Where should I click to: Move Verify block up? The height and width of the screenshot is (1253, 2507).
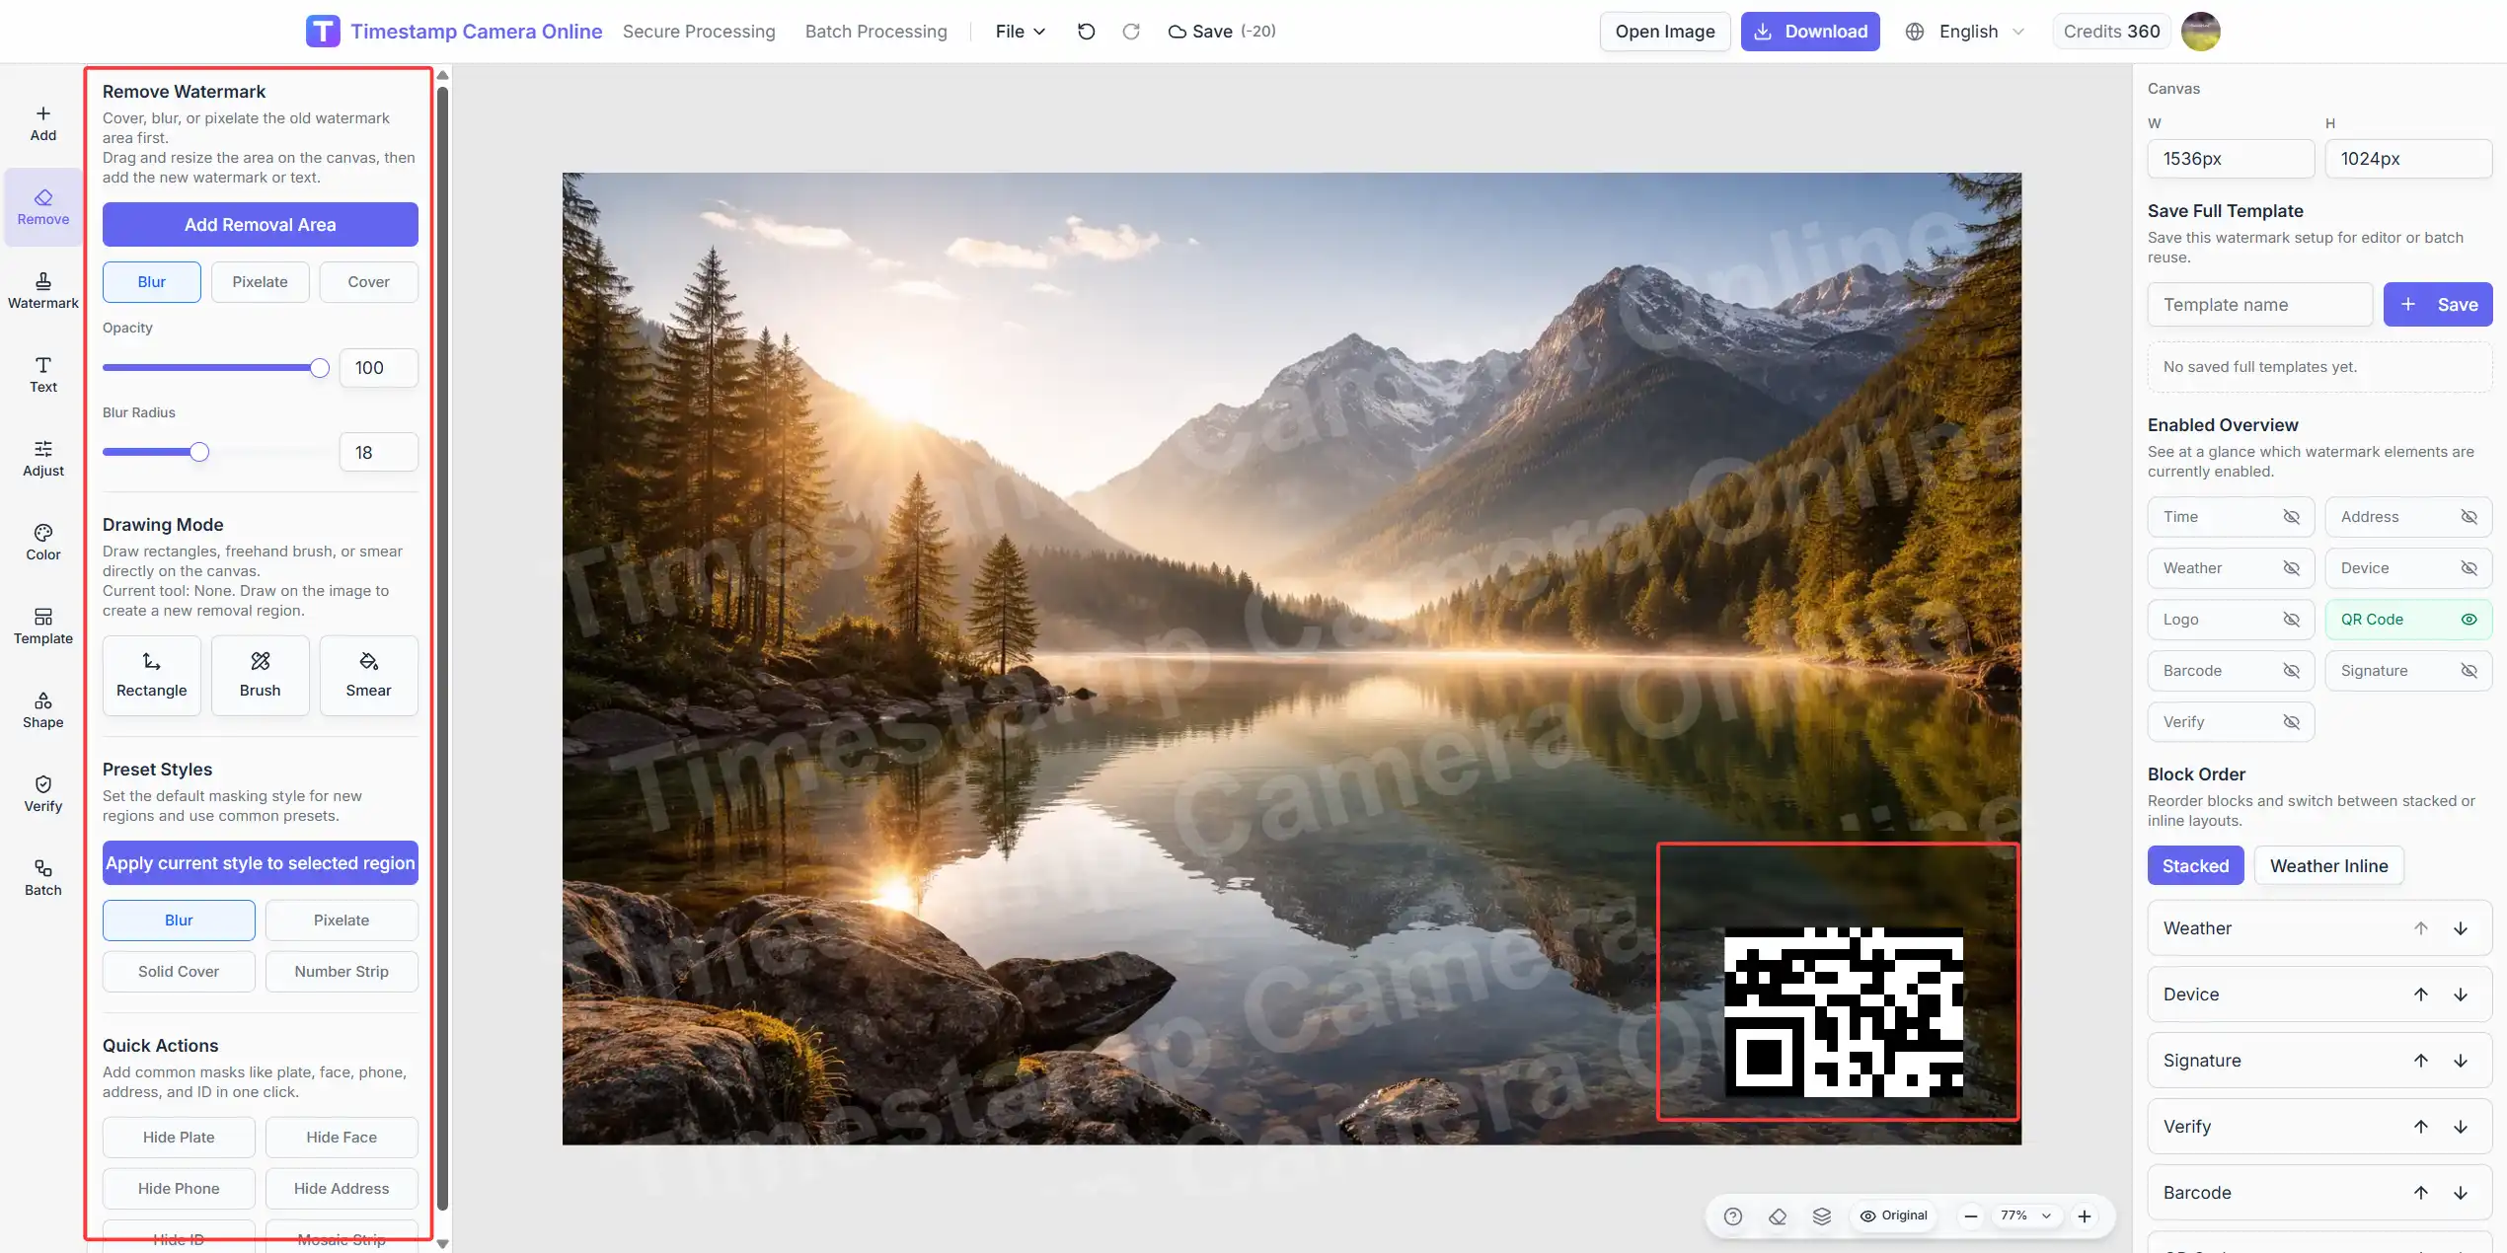pyautogui.click(x=2421, y=1127)
